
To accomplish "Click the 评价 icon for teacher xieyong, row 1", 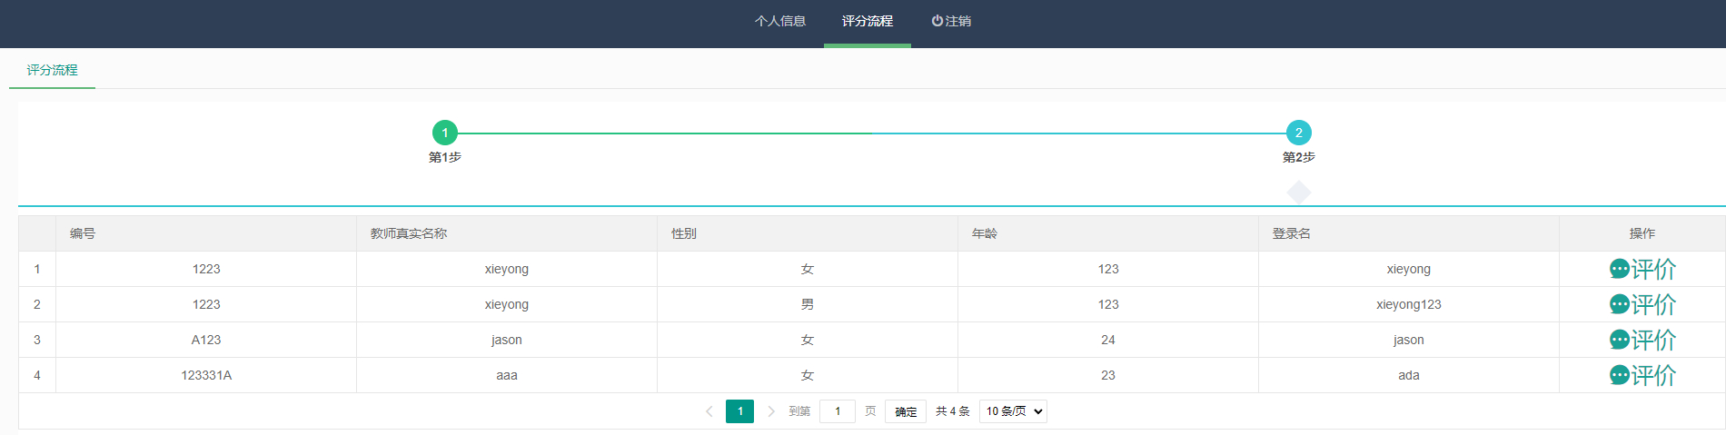I will coord(1642,269).
